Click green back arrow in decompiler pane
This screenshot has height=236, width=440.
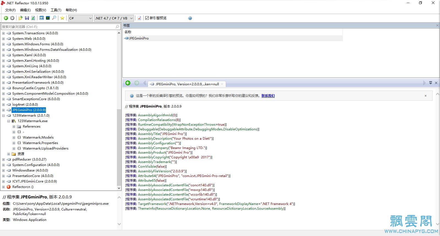tap(128, 83)
